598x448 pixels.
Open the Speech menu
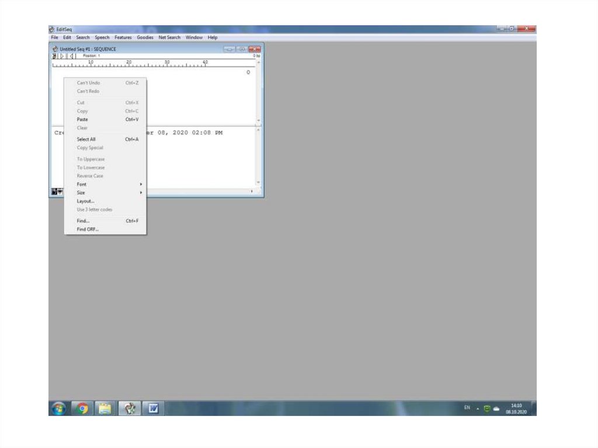click(x=102, y=37)
